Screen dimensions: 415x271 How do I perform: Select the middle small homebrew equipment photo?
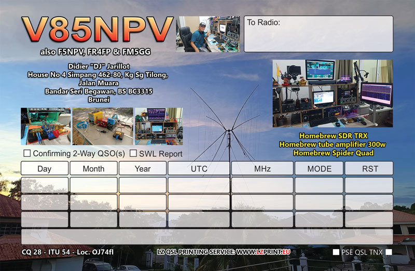(x=103, y=126)
